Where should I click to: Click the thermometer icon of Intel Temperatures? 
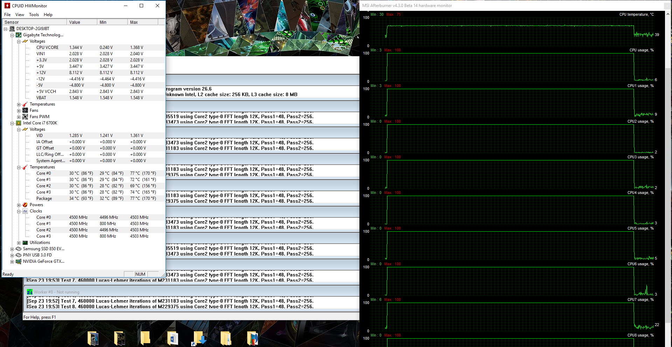[25, 167]
